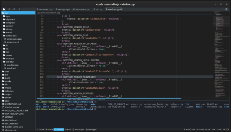The image size is (231, 132).
Task: Click the CMakeLists.txt file icon
Action: pos(3,107)
